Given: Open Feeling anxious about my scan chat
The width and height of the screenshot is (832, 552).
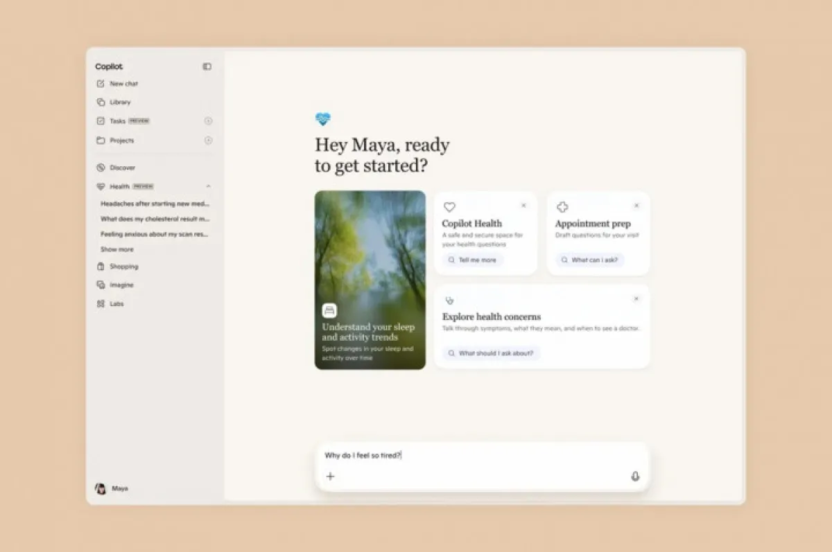Looking at the screenshot, I should [155, 234].
